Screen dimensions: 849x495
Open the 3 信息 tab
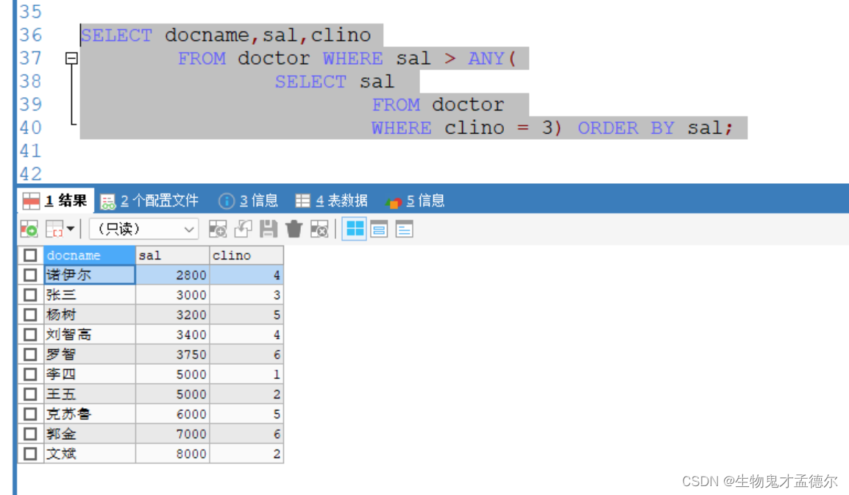click(249, 201)
